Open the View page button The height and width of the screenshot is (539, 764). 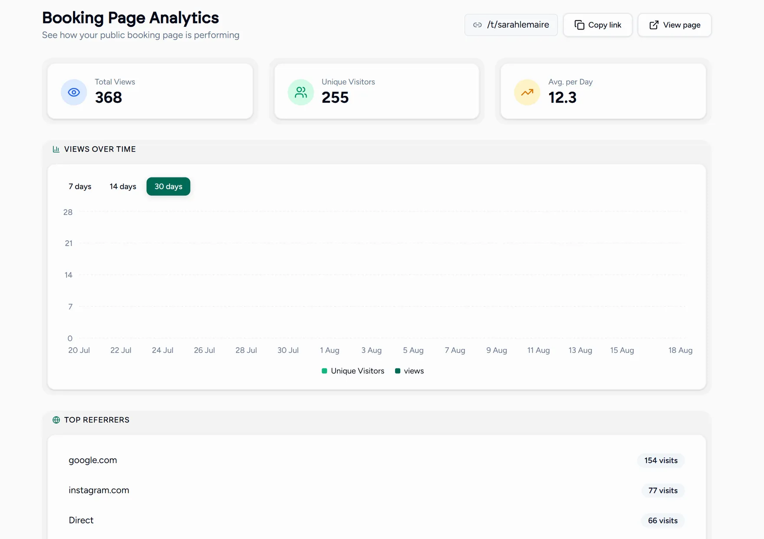(x=674, y=25)
